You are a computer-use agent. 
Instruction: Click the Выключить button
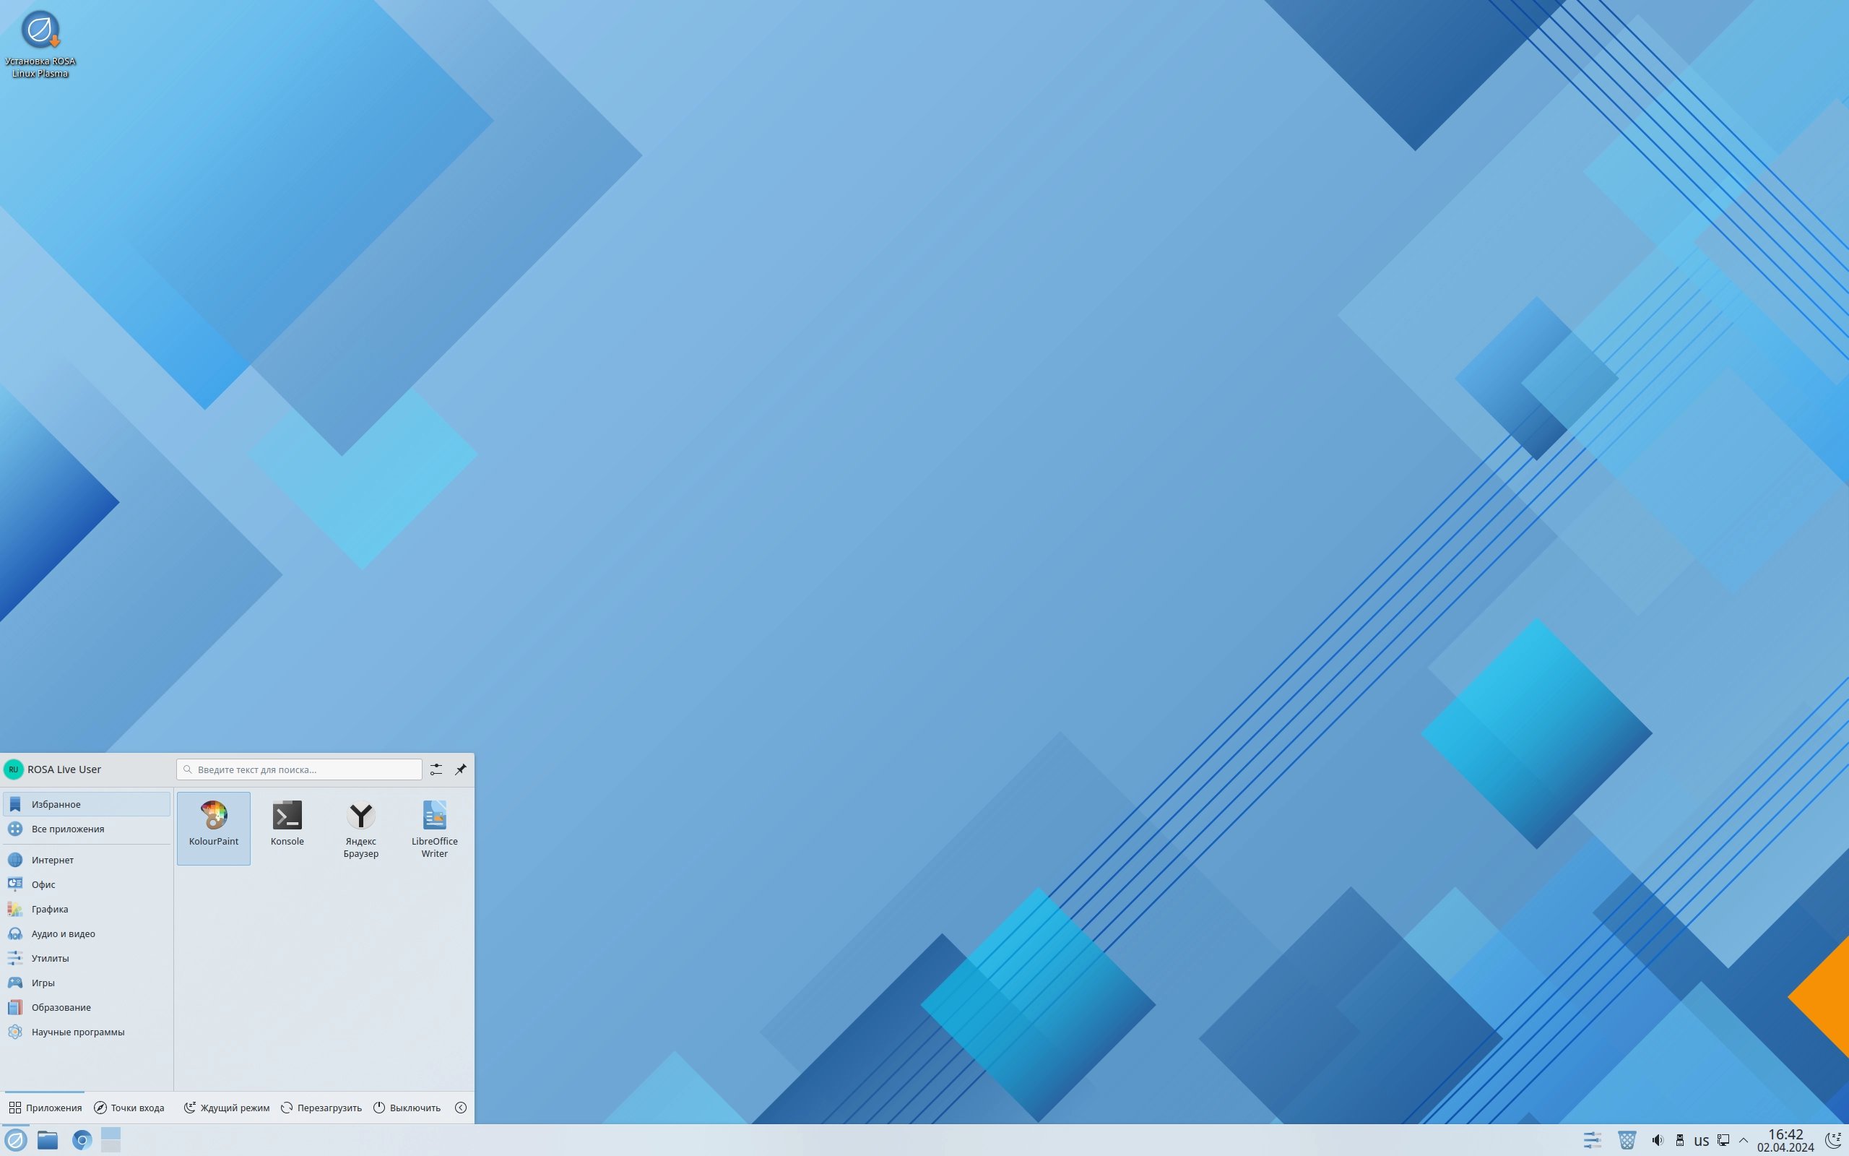pos(407,1107)
